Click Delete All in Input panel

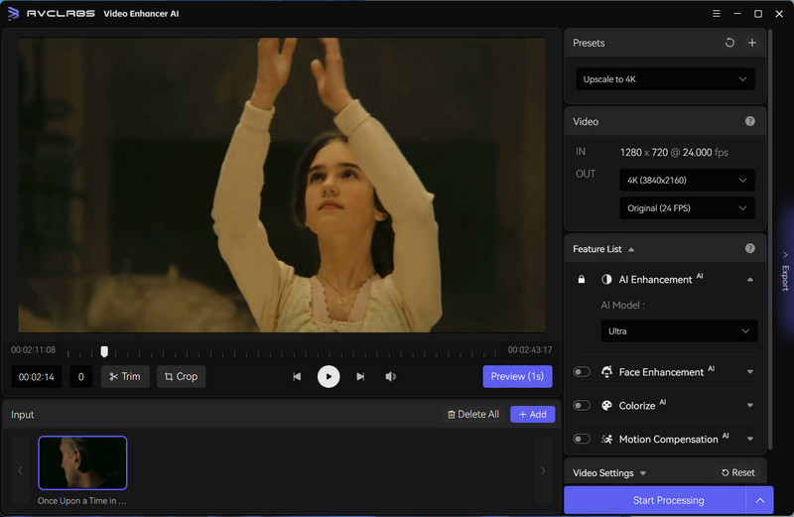(x=473, y=414)
